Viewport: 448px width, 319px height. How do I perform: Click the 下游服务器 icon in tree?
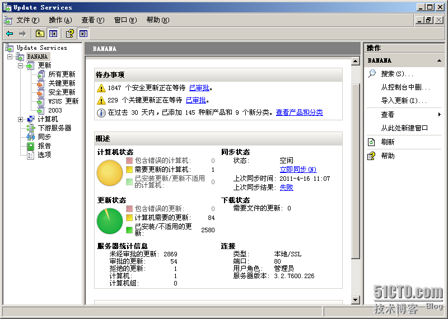pyautogui.click(x=31, y=128)
